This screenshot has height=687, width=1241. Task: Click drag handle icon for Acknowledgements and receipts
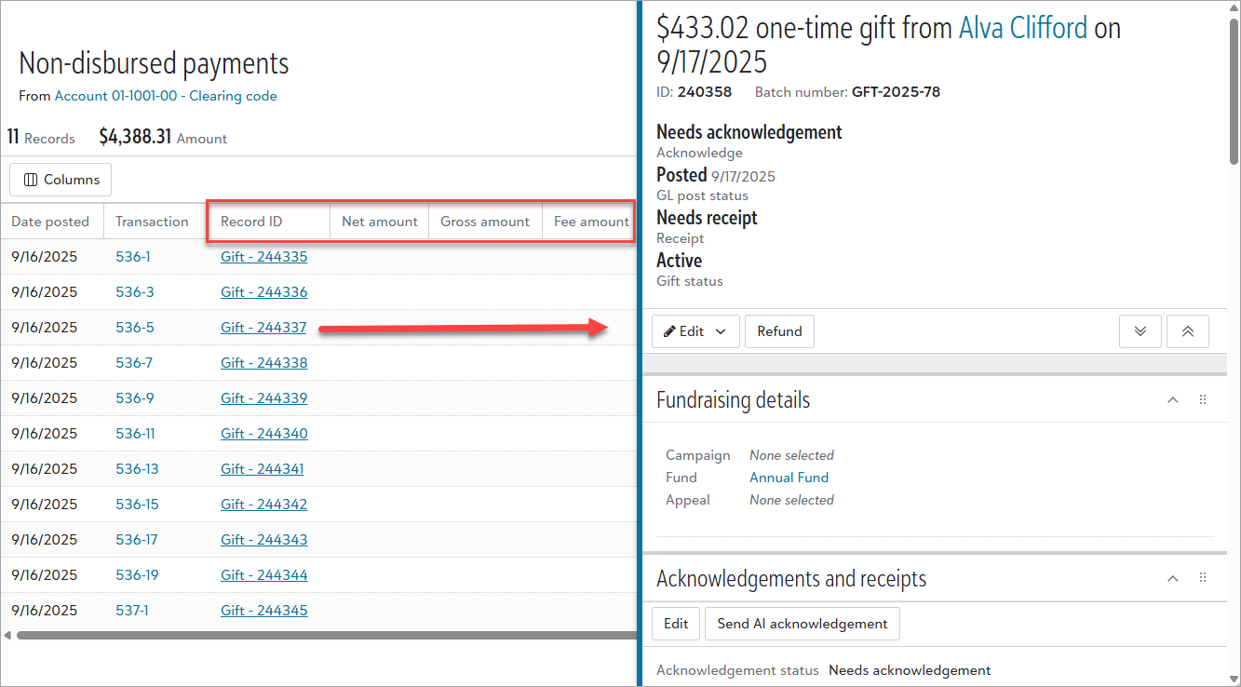[1202, 578]
